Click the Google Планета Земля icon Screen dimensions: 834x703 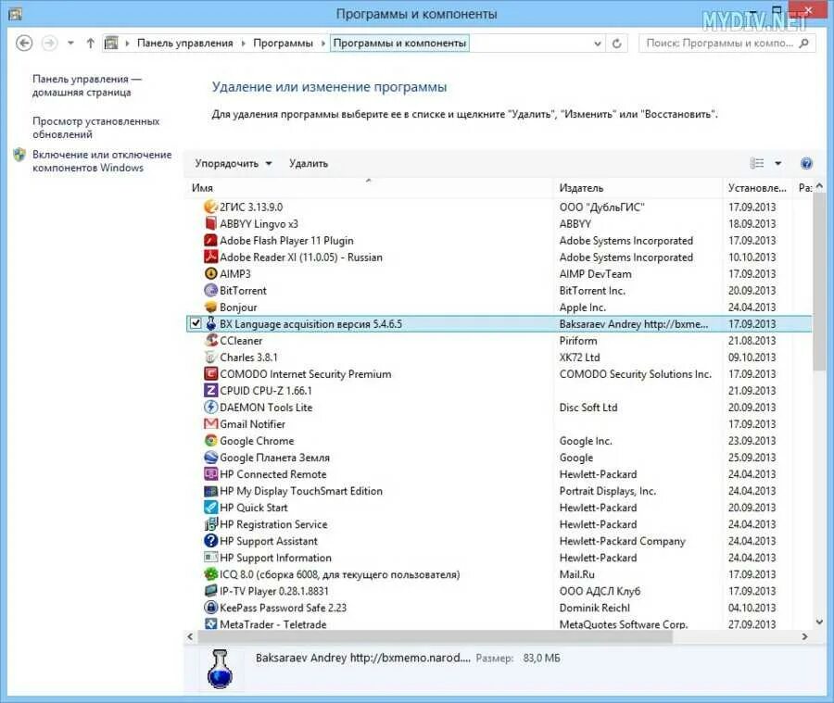[211, 458]
